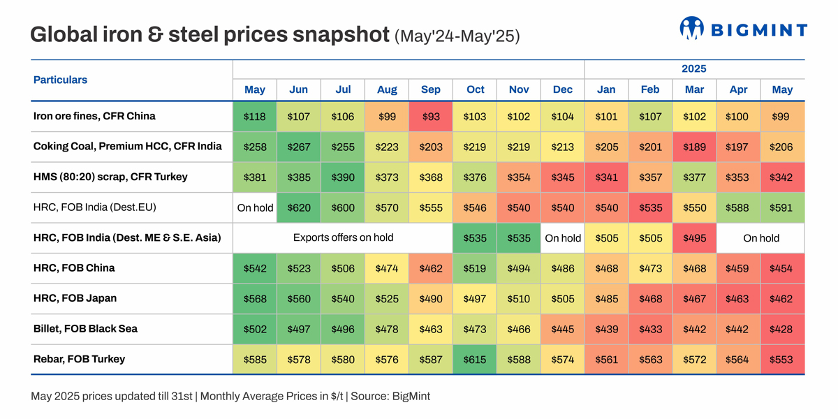838x419 pixels.
Task: Click the $620 June HRC India cell
Action: pyautogui.click(x=299, y=207)
